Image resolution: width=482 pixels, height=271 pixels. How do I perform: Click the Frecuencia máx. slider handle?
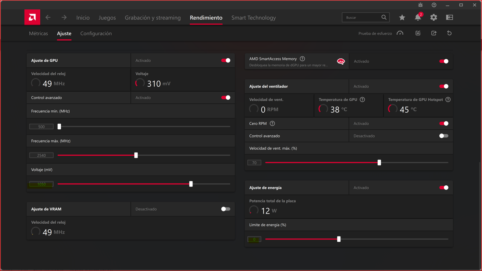136,155
